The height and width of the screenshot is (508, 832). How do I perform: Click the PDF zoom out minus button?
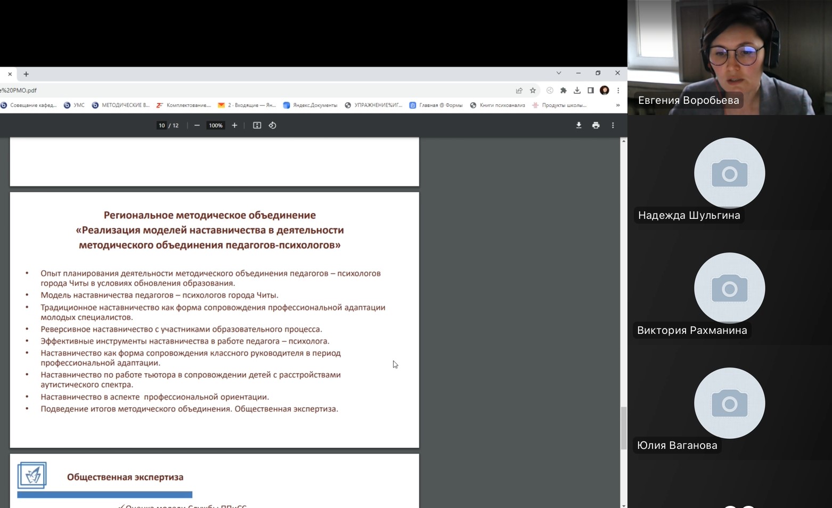(x=197, y=126)
